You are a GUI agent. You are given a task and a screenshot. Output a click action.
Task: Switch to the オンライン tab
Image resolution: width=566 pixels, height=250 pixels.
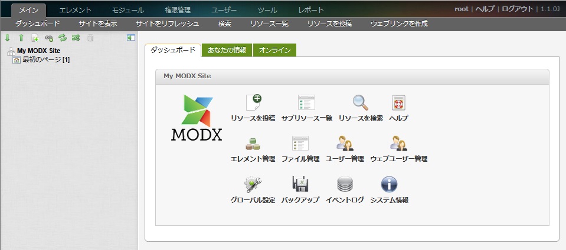pos(274,51)
